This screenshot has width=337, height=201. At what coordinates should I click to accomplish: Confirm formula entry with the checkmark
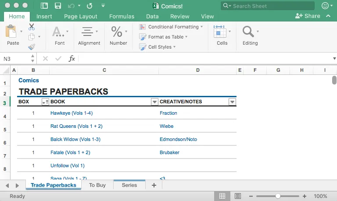point(58,58)
